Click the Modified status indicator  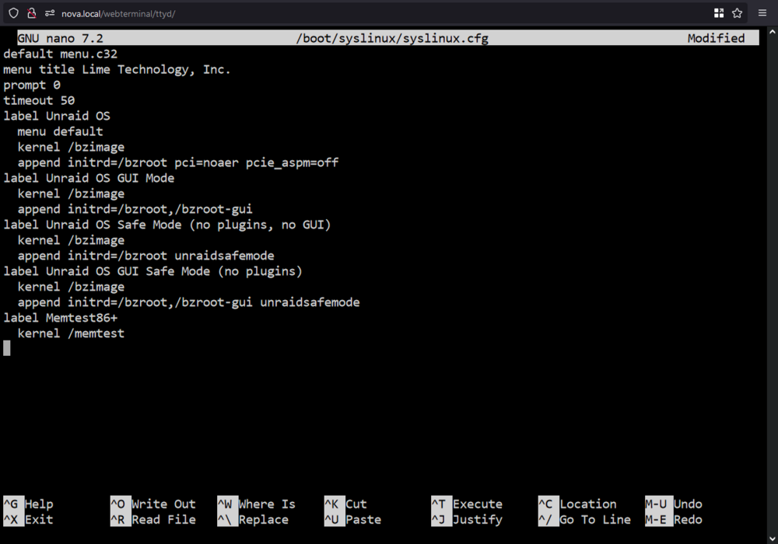click(716, 38)
